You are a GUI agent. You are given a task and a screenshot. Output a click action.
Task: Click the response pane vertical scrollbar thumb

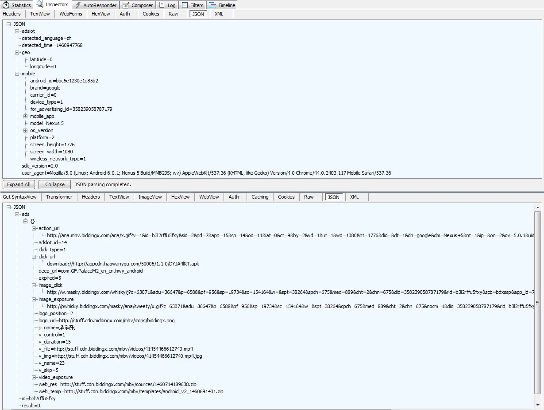pos(538,302)
